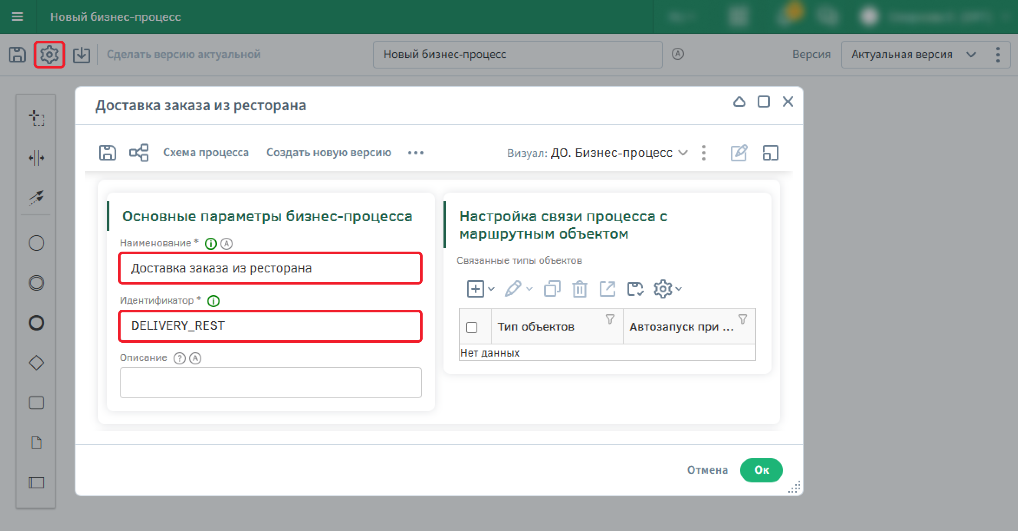This screenshot has height=531, width=1018.
Task: Expand the add row plus dropdown arrow
Action: 491,289
